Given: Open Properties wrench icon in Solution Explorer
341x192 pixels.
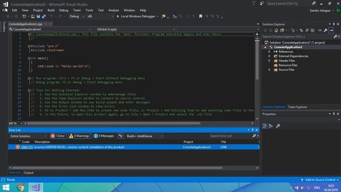Looking at the screenshot, I should 326,30.
